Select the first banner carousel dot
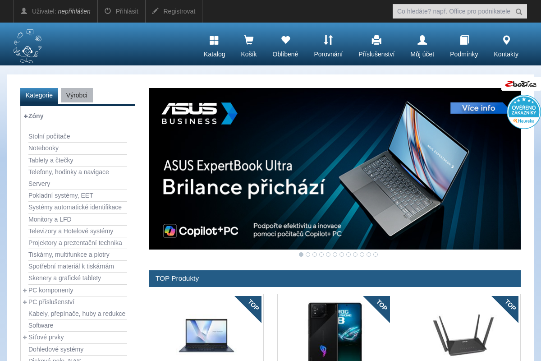Image resolution: width=541 pixels, height=361 pixels. coord(301,255)
